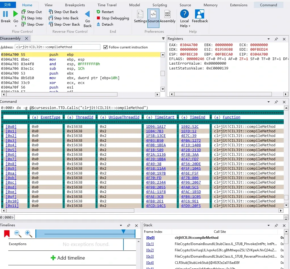Open Stack frame [0x3] link
Image resolution: width=290 pixels, height=269 pixels.
150,256
